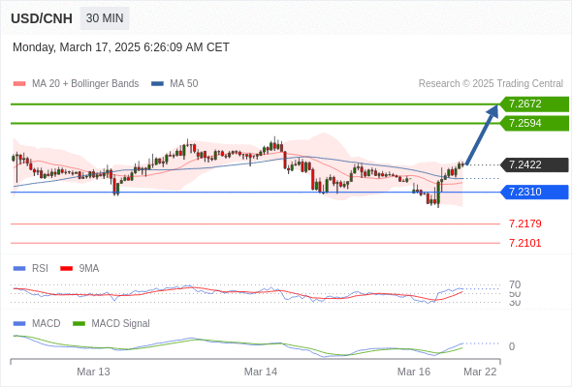The width and height of the screenshot is (572, 387).
Task: Click the 30 MIN timeframe badge
Action: pyautogui.click(x=105, y=18)
